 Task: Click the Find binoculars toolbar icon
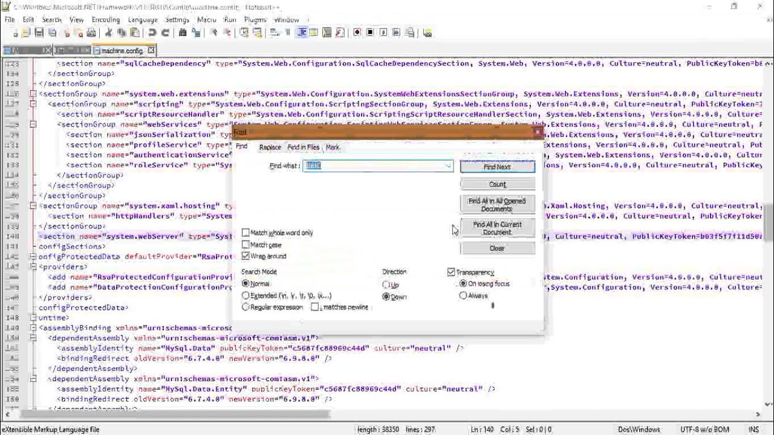pos(183,33)
